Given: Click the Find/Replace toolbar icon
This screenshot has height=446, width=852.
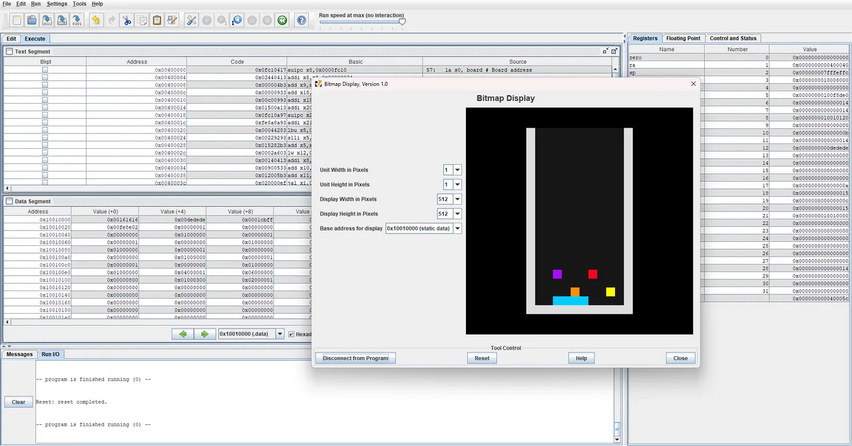Looking at the screenshot, I should point(172,21).
